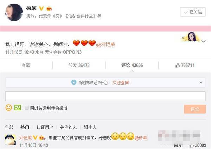
Task: Select the 关注的人 comments filter
Action: [x=68, y=127]
